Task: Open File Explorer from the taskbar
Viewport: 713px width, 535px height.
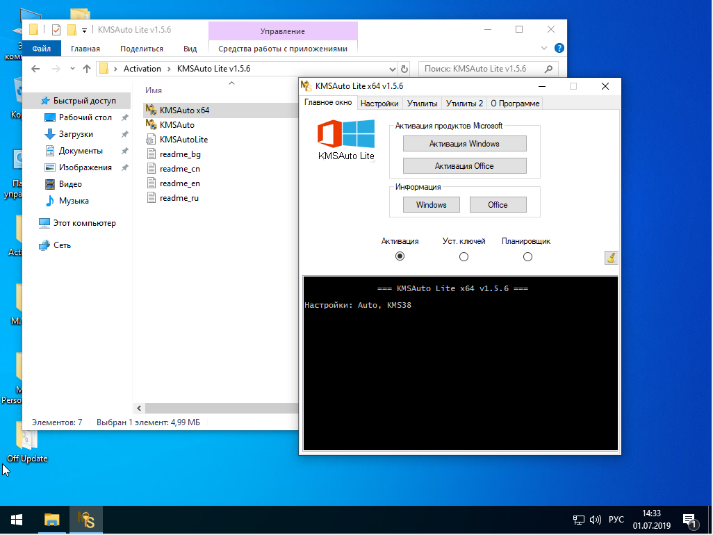Action: click(x=52, y=520)
